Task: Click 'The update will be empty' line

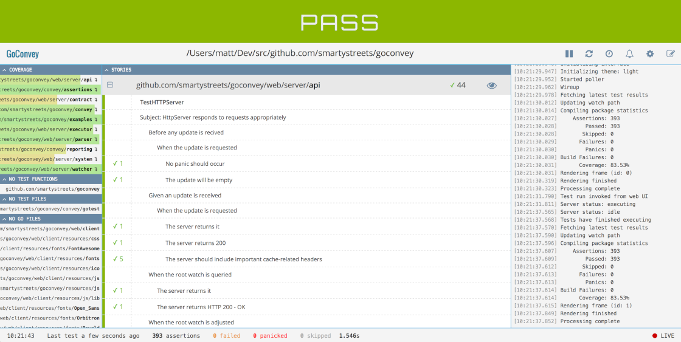Action: [199, 180]
